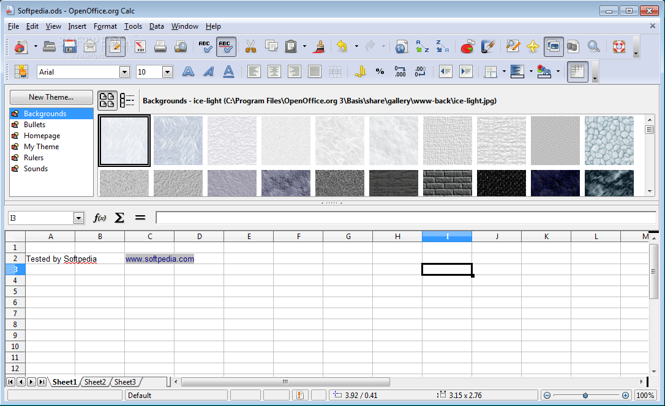Insert a Chart

[x=467, y=46]
